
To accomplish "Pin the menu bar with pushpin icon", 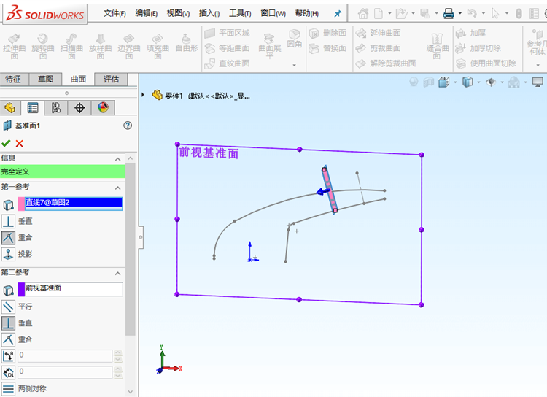I will pyautogui.click(x=338, y=14).
